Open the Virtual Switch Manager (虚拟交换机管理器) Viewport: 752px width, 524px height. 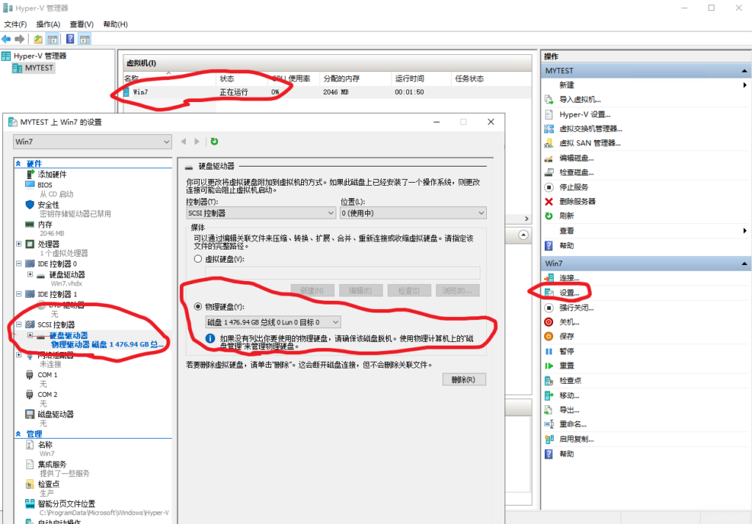click(590, 129)
